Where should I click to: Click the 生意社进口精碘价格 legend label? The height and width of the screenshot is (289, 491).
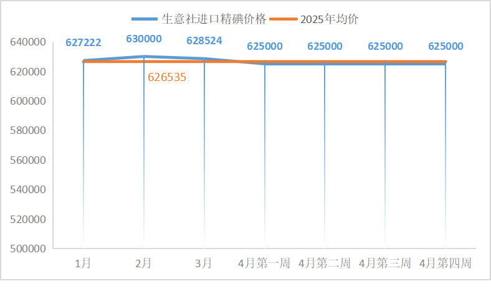214,19
